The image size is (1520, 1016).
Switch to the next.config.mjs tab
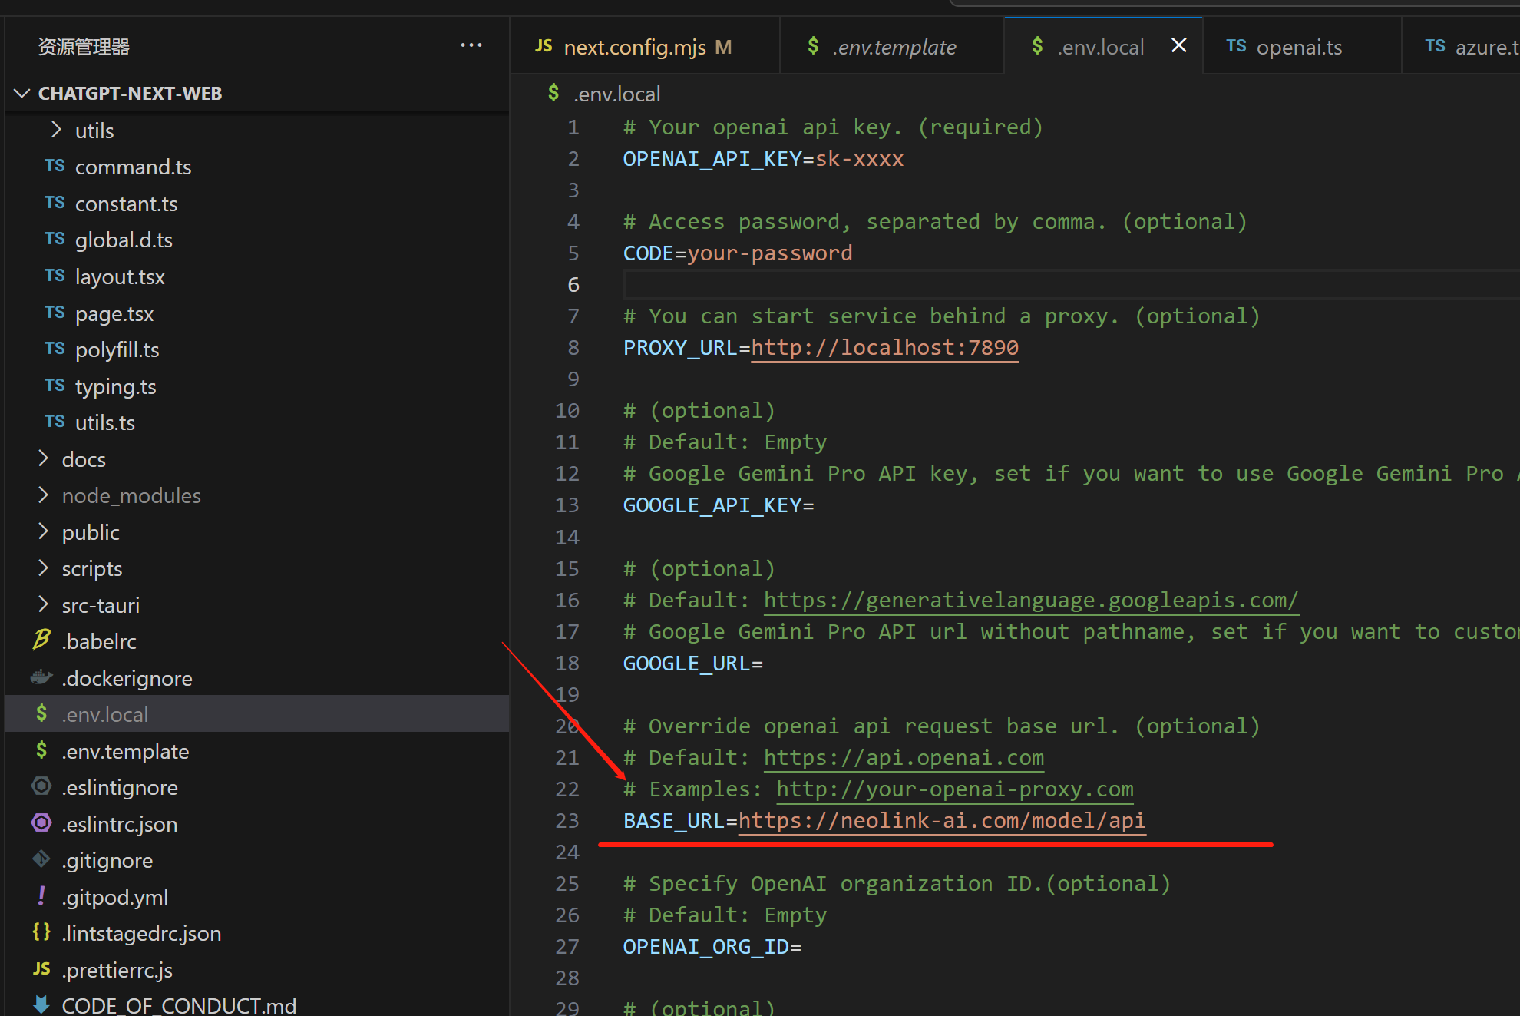tap(646, 46)
